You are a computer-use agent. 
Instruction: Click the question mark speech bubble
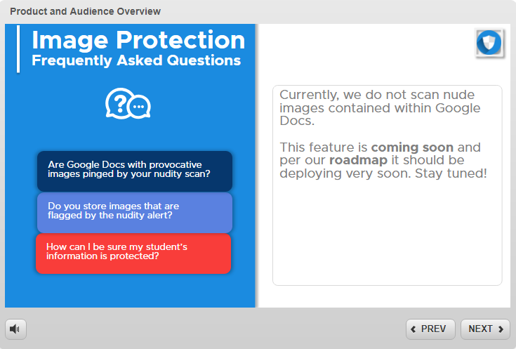coord(119,104)
